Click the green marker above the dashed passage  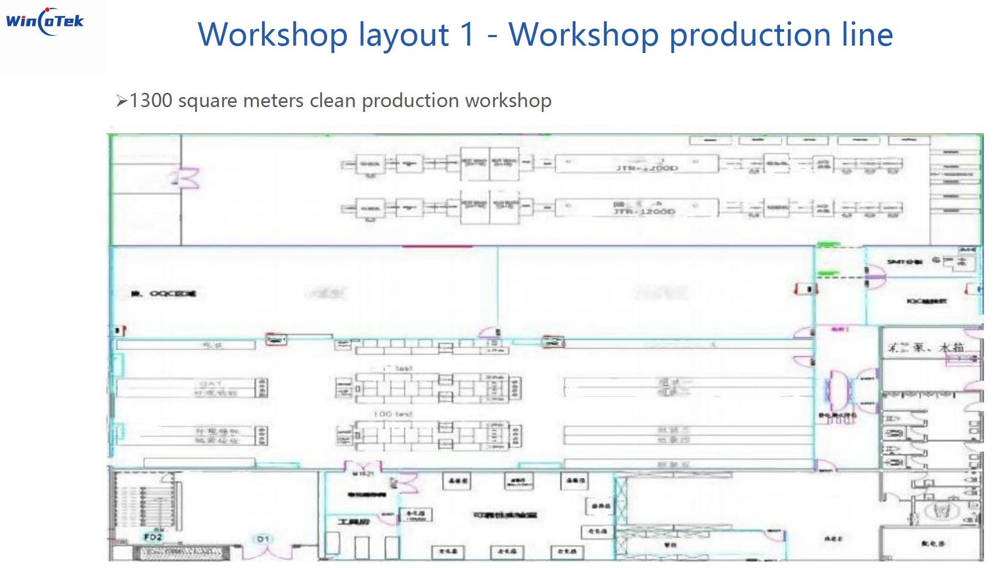(x=828, y=244)
